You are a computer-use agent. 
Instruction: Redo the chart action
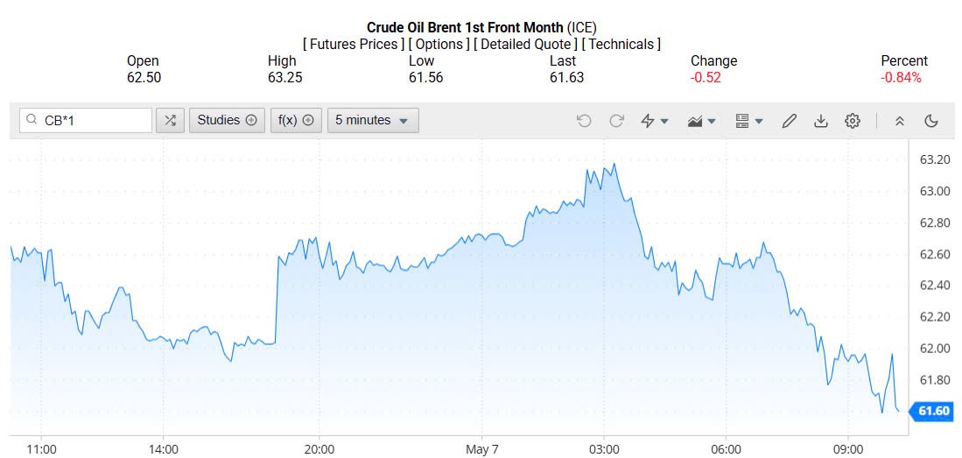point(616,121)
